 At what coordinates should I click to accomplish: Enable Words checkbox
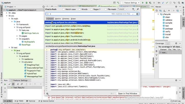(x=79, y=9)
